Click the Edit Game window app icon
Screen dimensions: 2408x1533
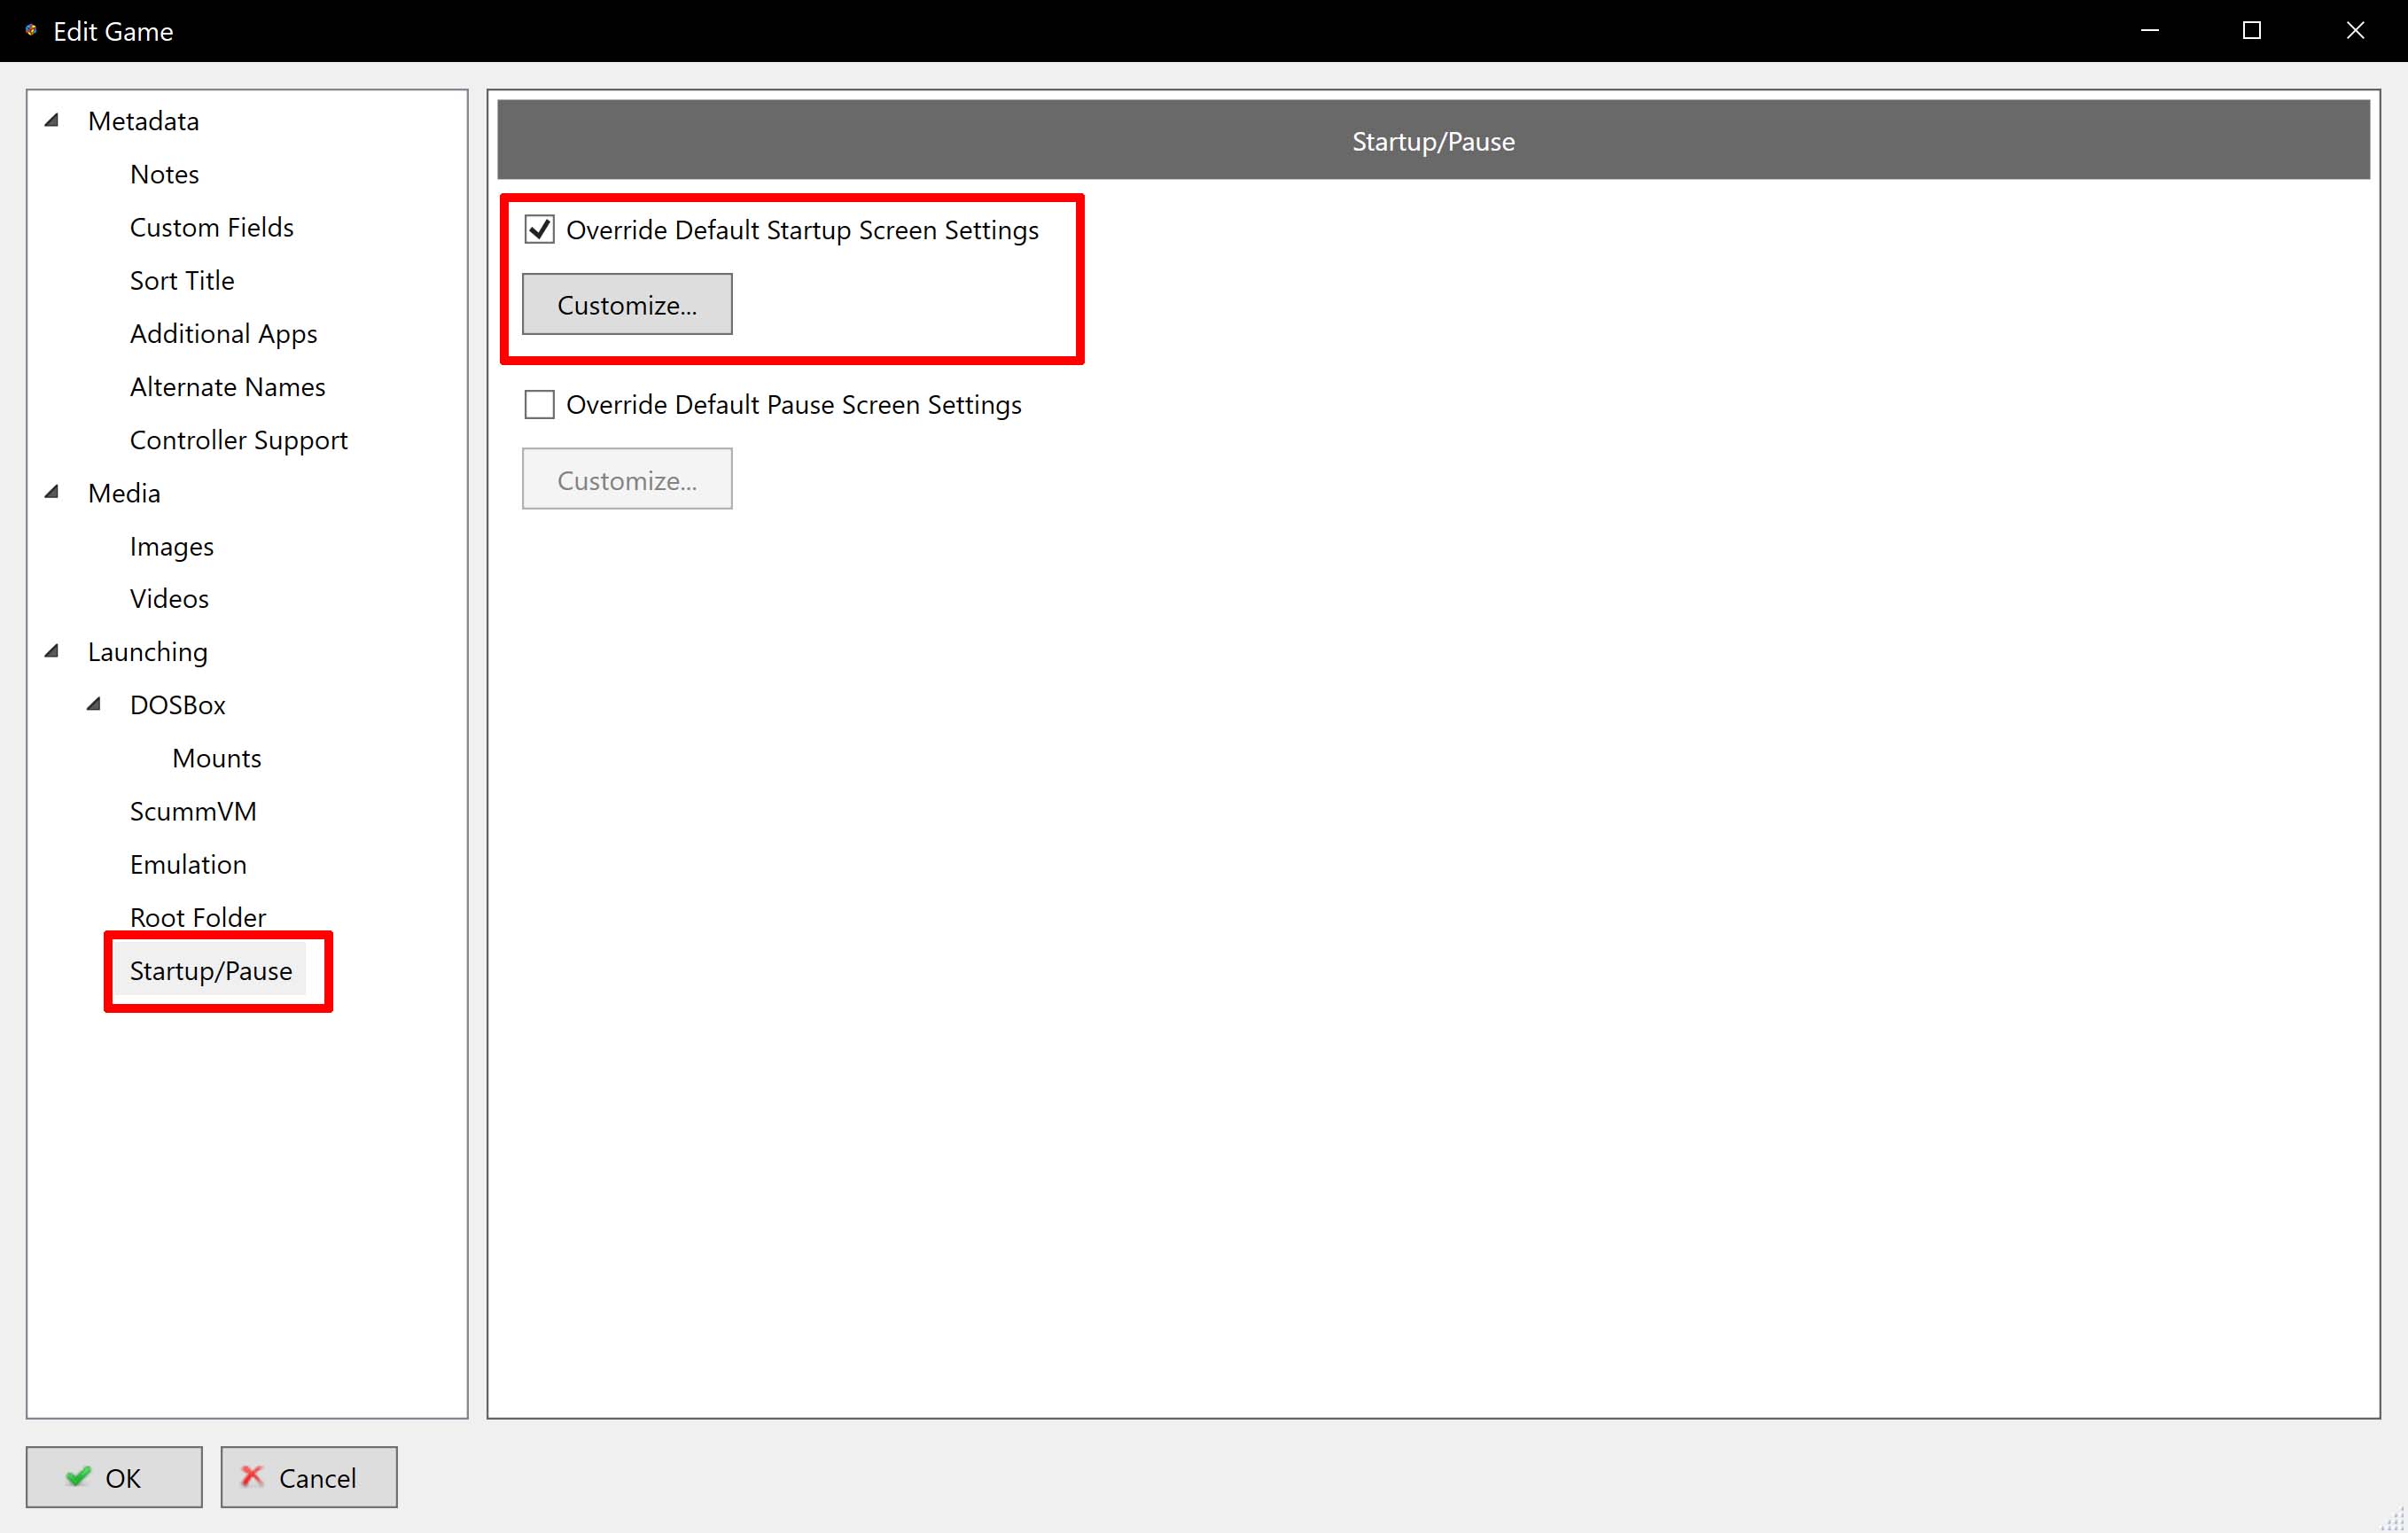pyautogui.click(x=31, y=30)
